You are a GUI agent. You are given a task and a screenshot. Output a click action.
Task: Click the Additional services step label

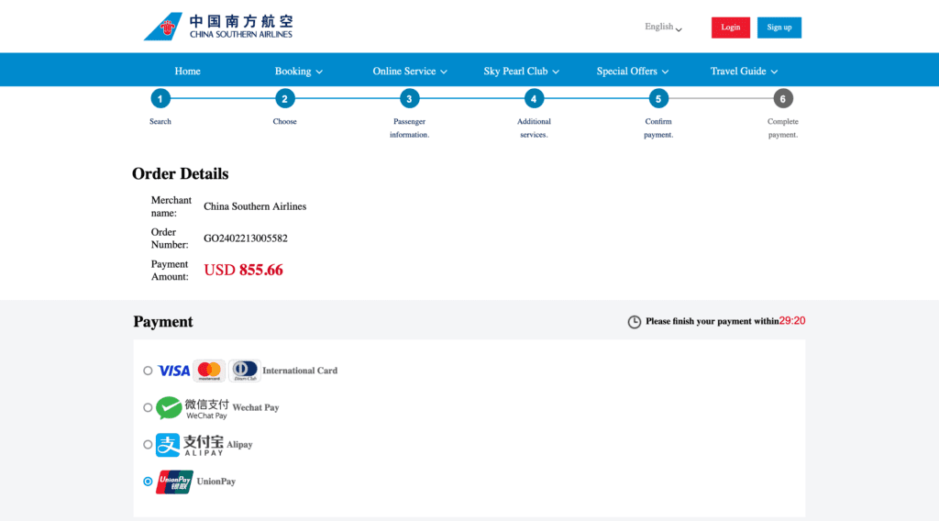535,128
